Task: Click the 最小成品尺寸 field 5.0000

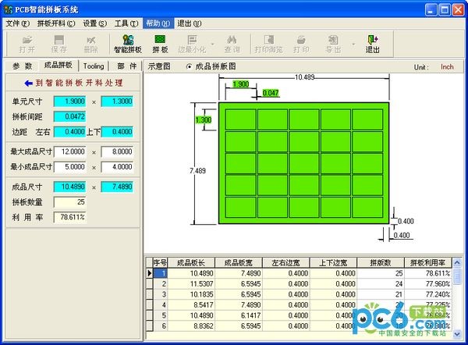Action: tap(69, 167)
